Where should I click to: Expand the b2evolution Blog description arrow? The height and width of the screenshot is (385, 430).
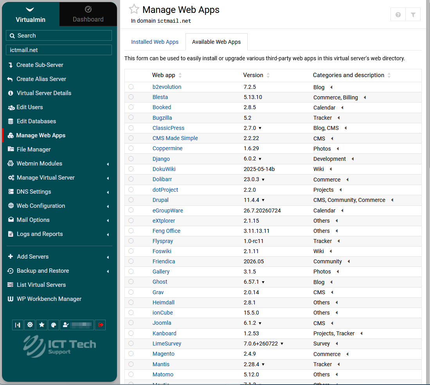(x=331, y=87)
